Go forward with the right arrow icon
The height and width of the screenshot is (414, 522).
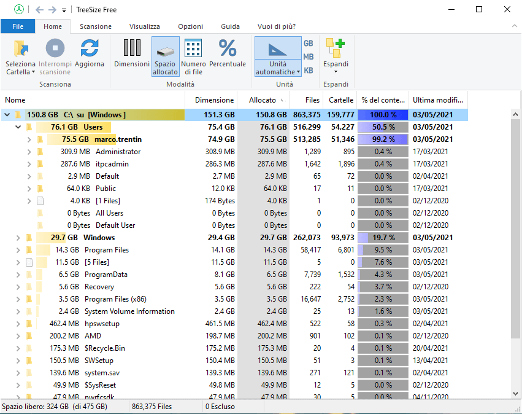52,10
